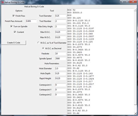Viewport: 138px width, 116px height.
Task: Click the 'G03 I0.1125 Z-0.143' line
Action: click(x=80, y=73)
